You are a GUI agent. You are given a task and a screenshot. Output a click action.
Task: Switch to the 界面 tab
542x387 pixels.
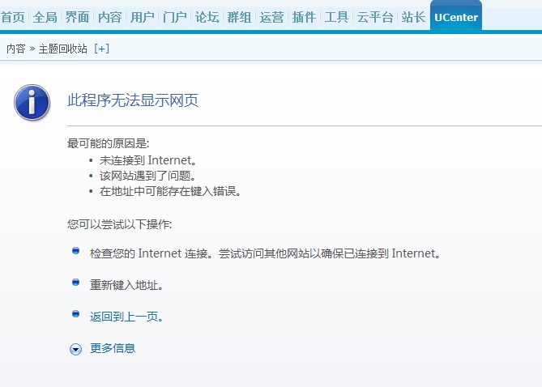[x=77, y=17]
